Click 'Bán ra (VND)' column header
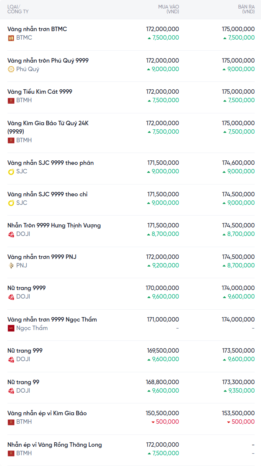The height and width of the screenshot is (466, 261). (246, 9)
